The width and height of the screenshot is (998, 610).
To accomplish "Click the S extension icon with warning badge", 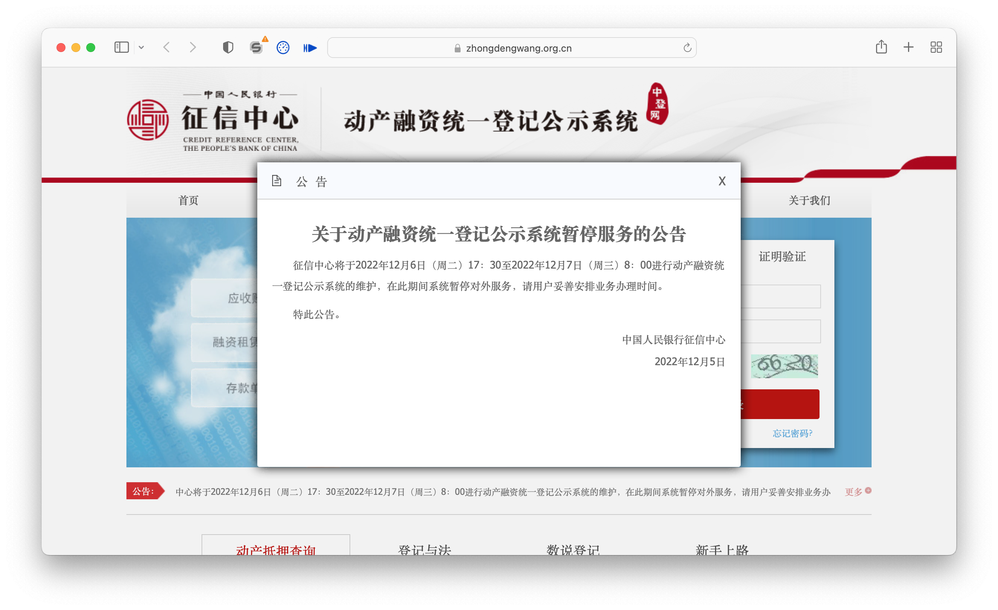I will [256, 47].
